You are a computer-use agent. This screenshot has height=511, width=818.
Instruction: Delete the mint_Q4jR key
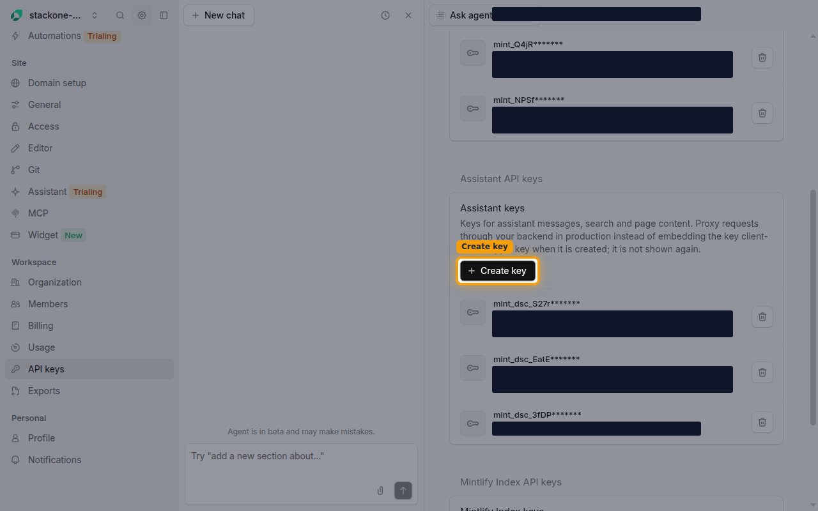[762, 57]
